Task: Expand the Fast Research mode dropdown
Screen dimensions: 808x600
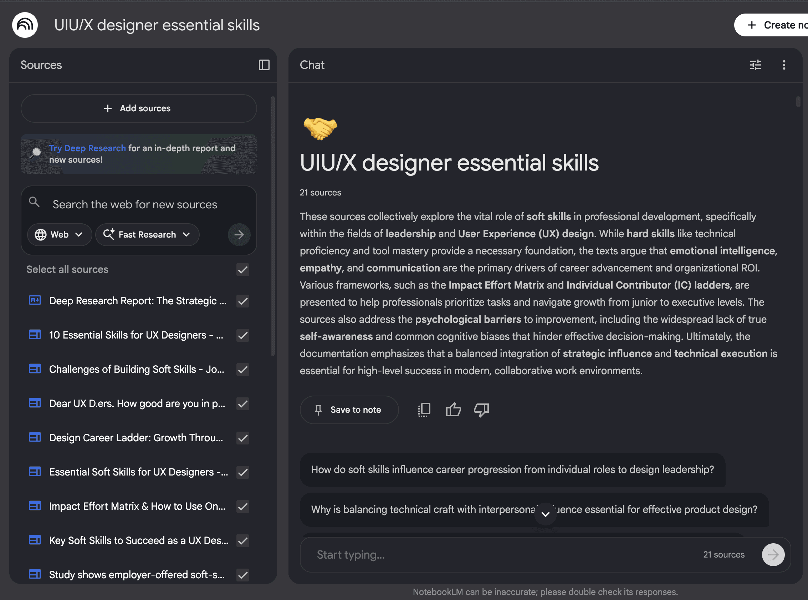Action: click(147, 235)
